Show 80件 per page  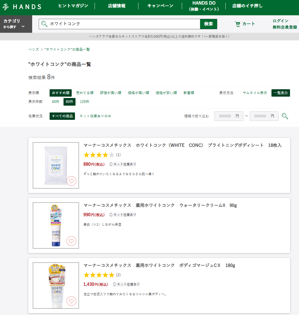pyautogui.click(x=70, y=102)
